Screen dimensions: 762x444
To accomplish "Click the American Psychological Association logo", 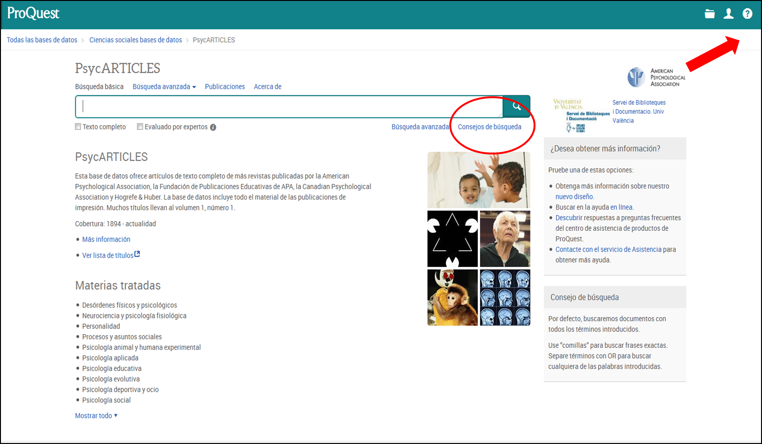I will (x=656, y=77).
